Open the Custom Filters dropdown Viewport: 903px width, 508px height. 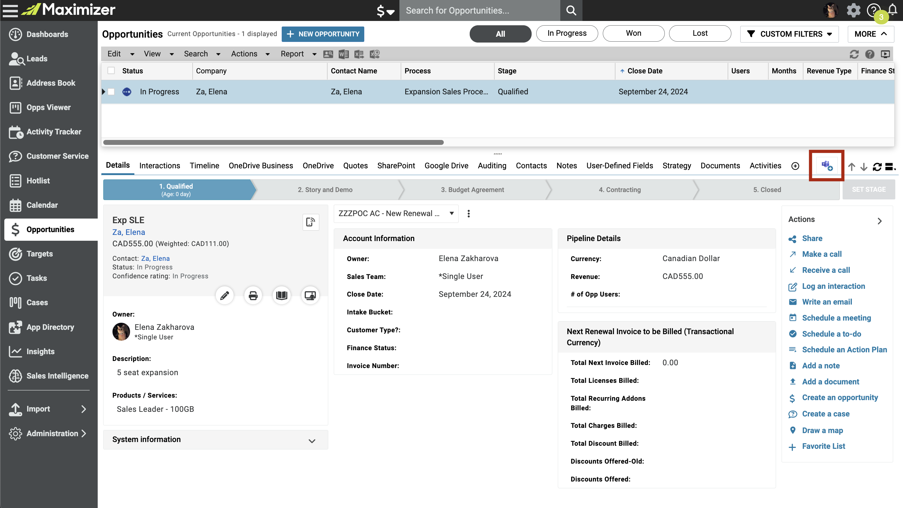click(x=789, y=34)
